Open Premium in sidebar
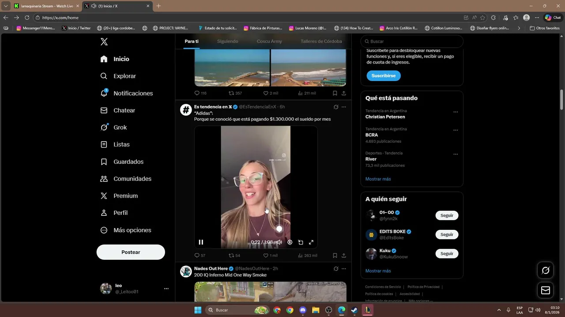The image size is (565, 317). click(119, 196)
